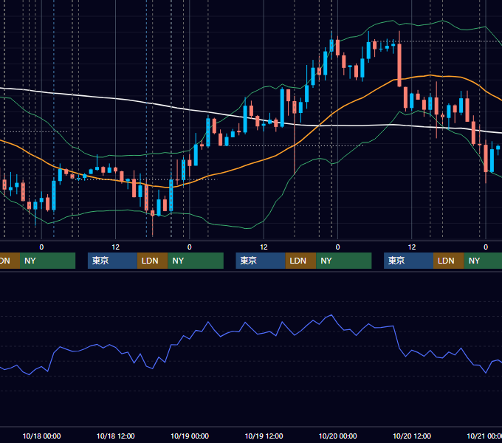Click the big red candle before 10/20 12:00
502x443 pixels.
tap(399, 65)
